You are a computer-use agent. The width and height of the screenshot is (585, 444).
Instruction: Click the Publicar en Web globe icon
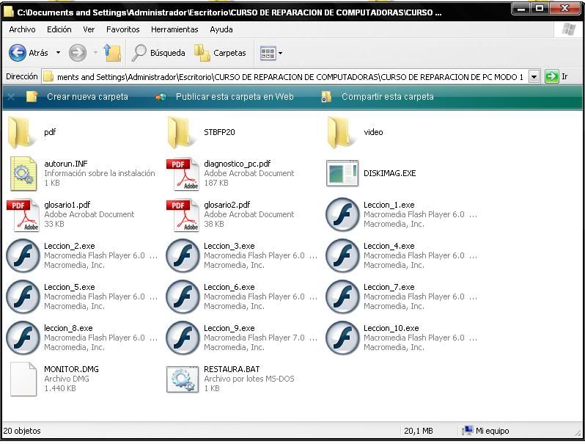pyautogui.click(x=161, y=97)
